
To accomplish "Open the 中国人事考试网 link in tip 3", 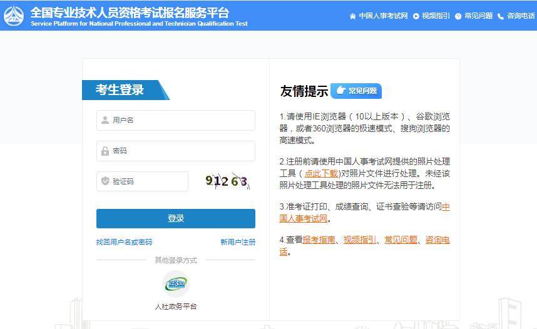I will [x=364, y=212].
